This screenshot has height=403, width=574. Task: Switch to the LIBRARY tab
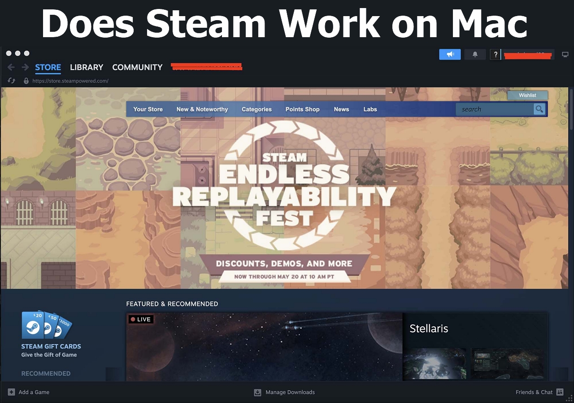point(87,67)
